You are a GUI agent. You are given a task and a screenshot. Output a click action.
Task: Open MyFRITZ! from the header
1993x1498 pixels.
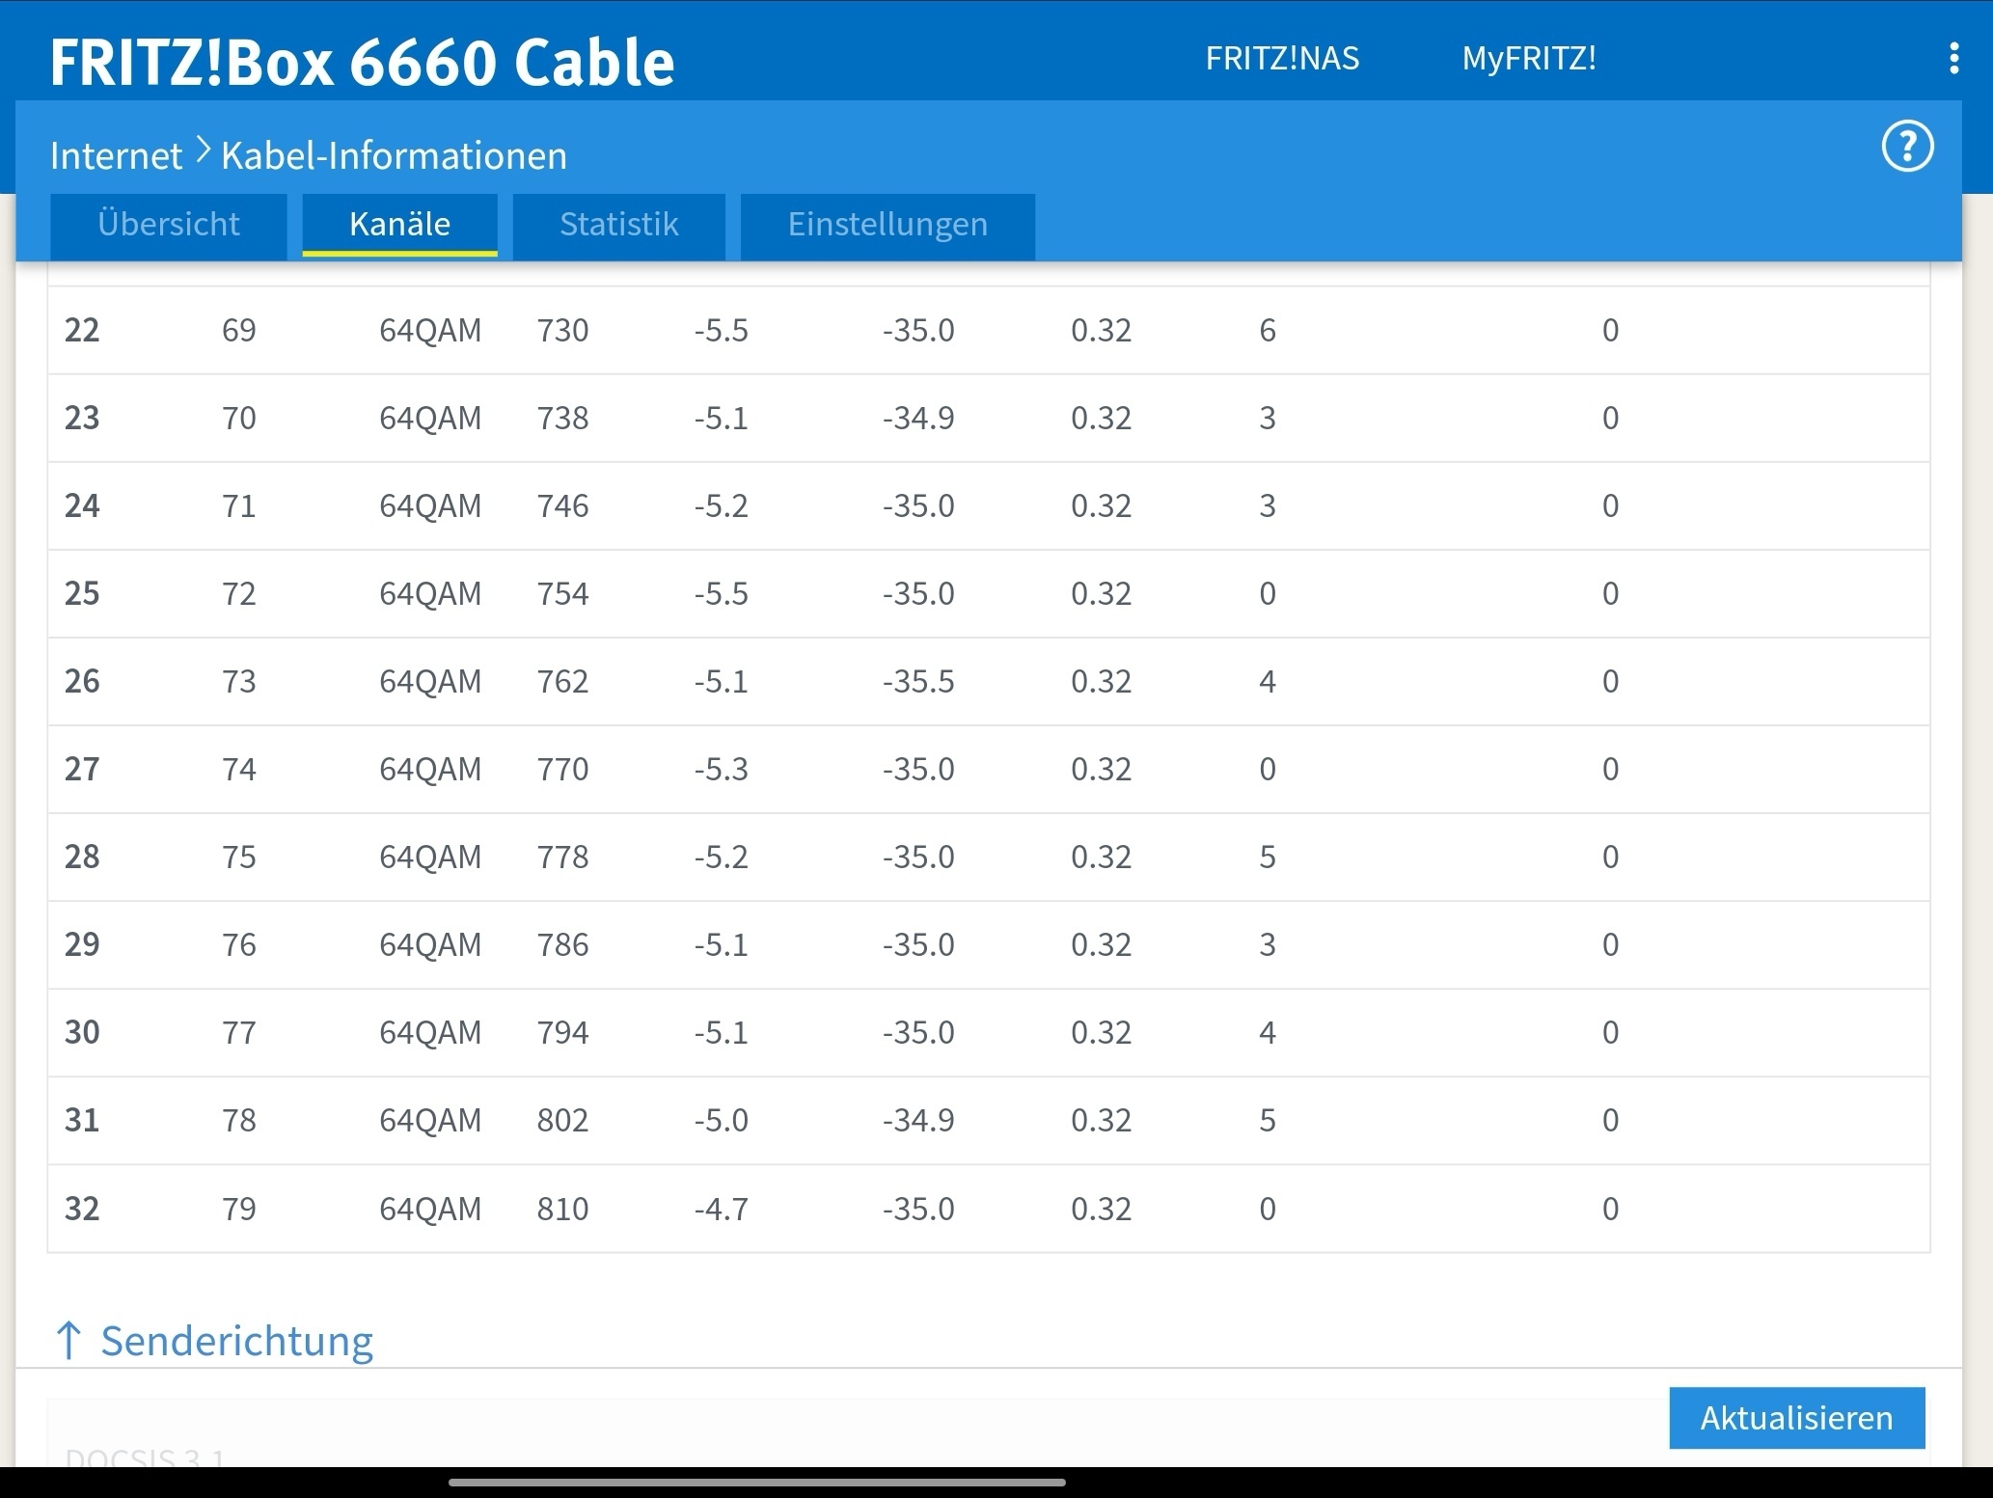pos(1529,58)
